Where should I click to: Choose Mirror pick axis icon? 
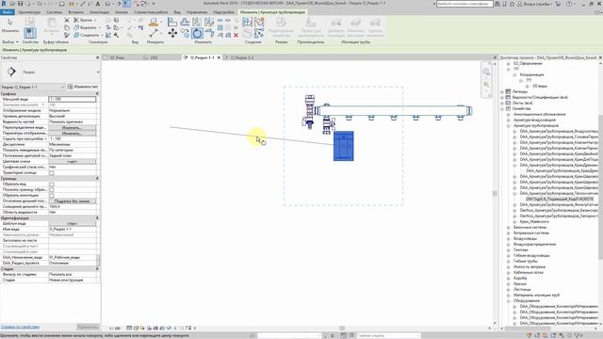point(197,22)
